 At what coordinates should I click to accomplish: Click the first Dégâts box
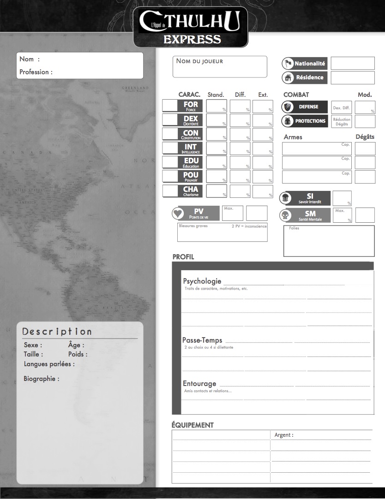[x=365, y=149]
